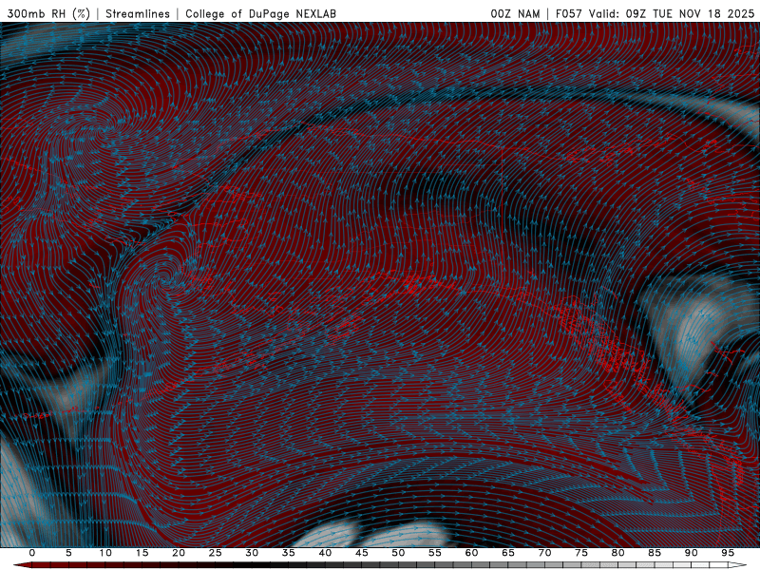Click the colorbar label "95"
Viewport: 760px width, 570px height.
(x=728, y=553)
